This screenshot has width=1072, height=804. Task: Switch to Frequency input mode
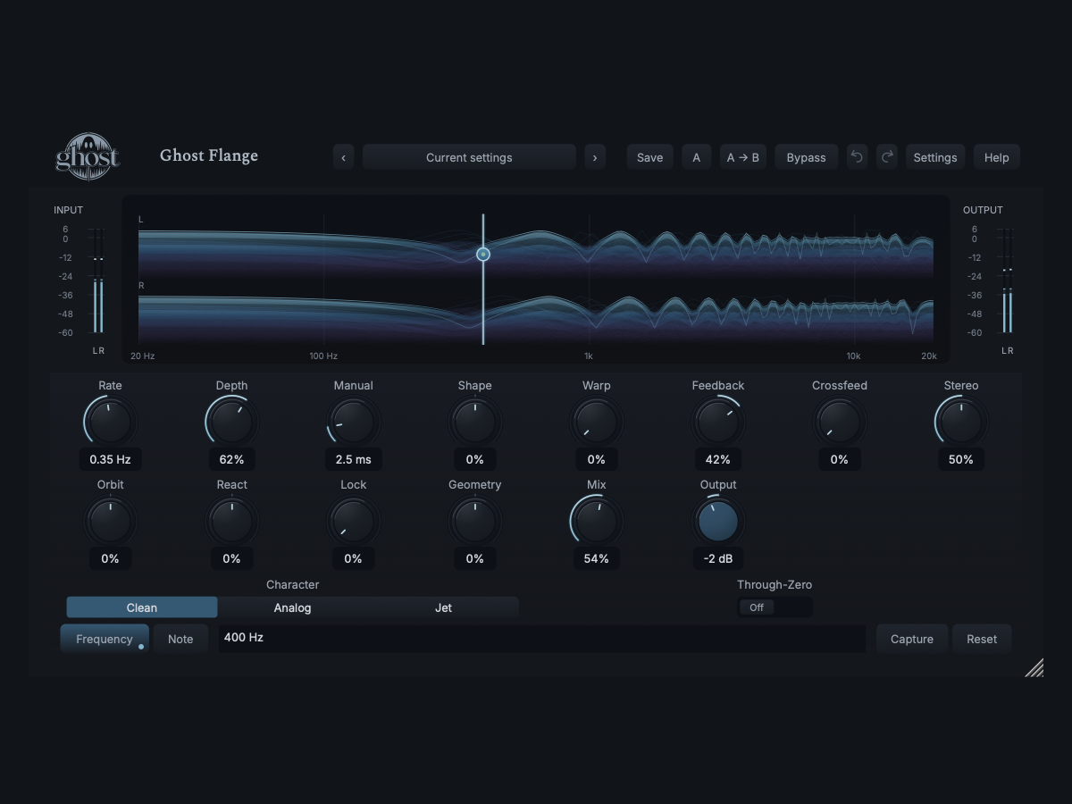(105, 639)
